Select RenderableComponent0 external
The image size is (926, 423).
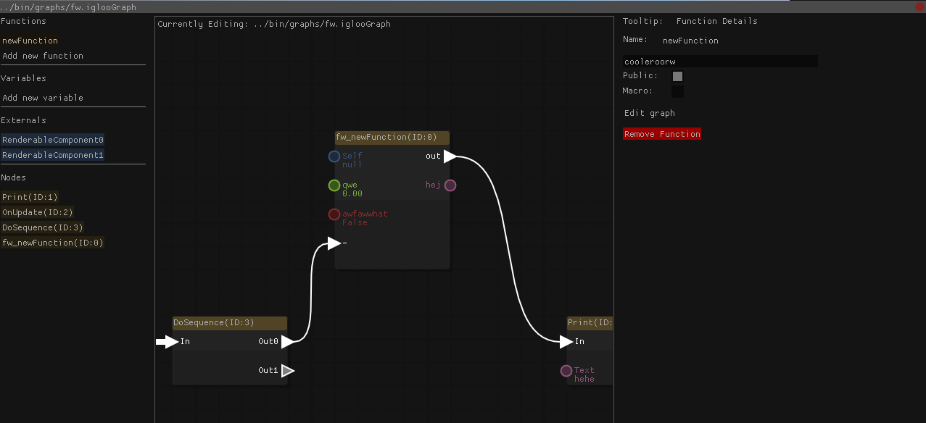[53, 140]
